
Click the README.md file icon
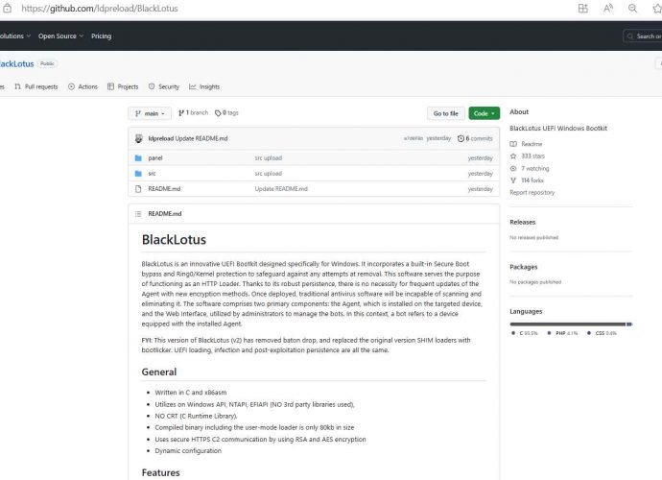point(138,189)
